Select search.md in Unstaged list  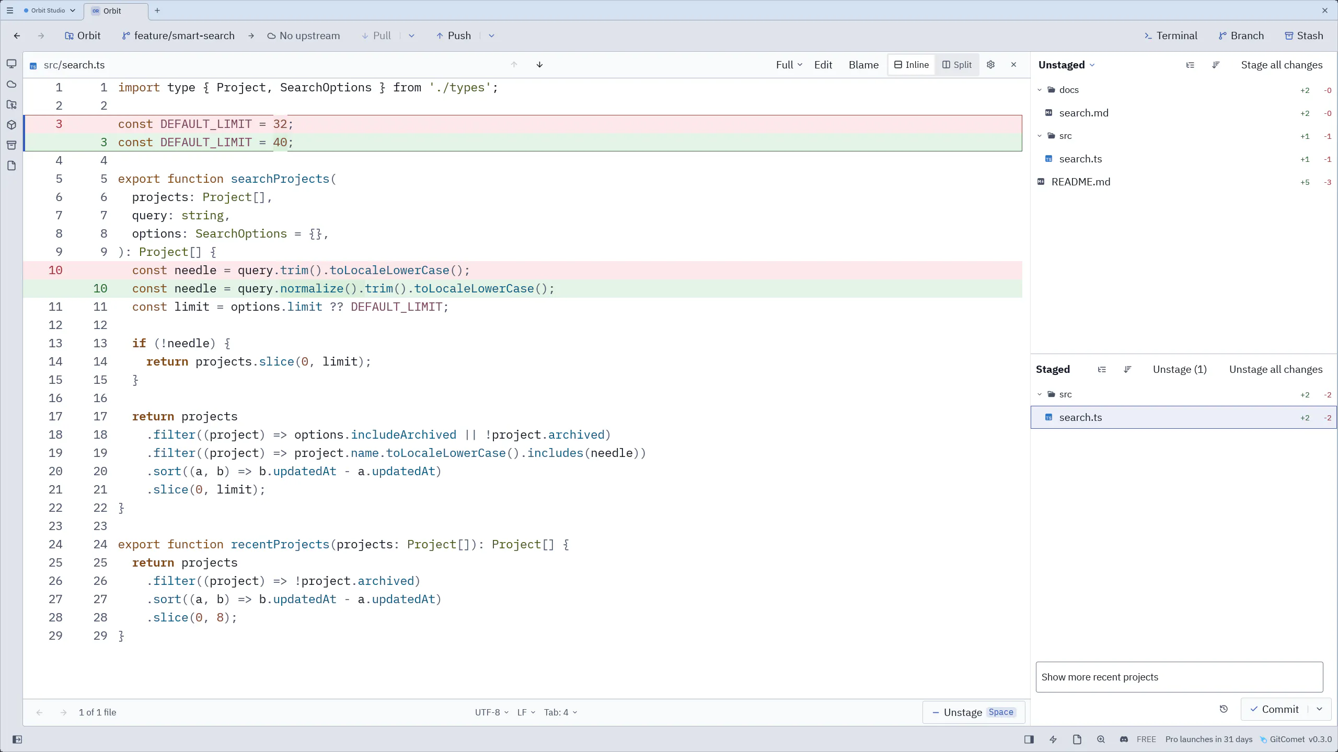coord(1183,113)
